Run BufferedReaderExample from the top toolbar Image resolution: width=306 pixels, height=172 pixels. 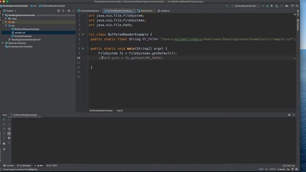point(263,6)
